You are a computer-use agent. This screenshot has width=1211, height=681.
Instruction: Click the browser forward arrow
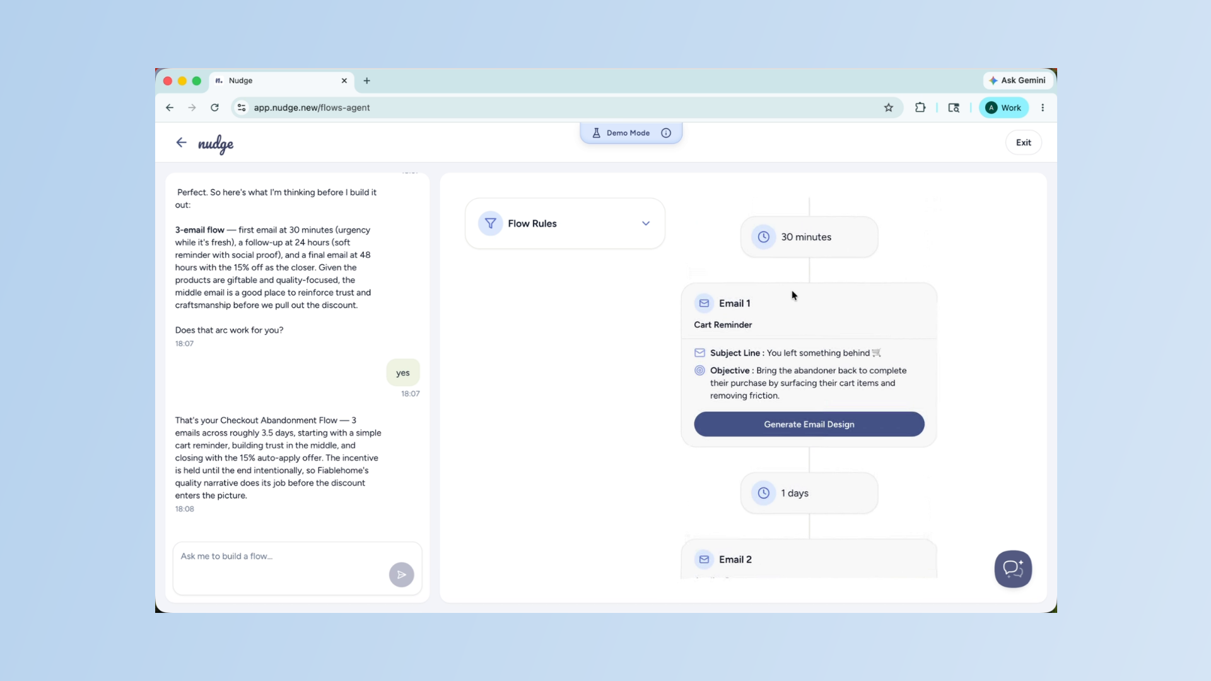(x=192, y=108)
